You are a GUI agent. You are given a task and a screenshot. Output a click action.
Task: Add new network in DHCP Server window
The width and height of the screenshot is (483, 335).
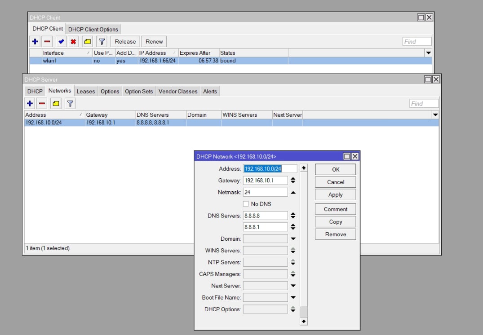point(30,103)
